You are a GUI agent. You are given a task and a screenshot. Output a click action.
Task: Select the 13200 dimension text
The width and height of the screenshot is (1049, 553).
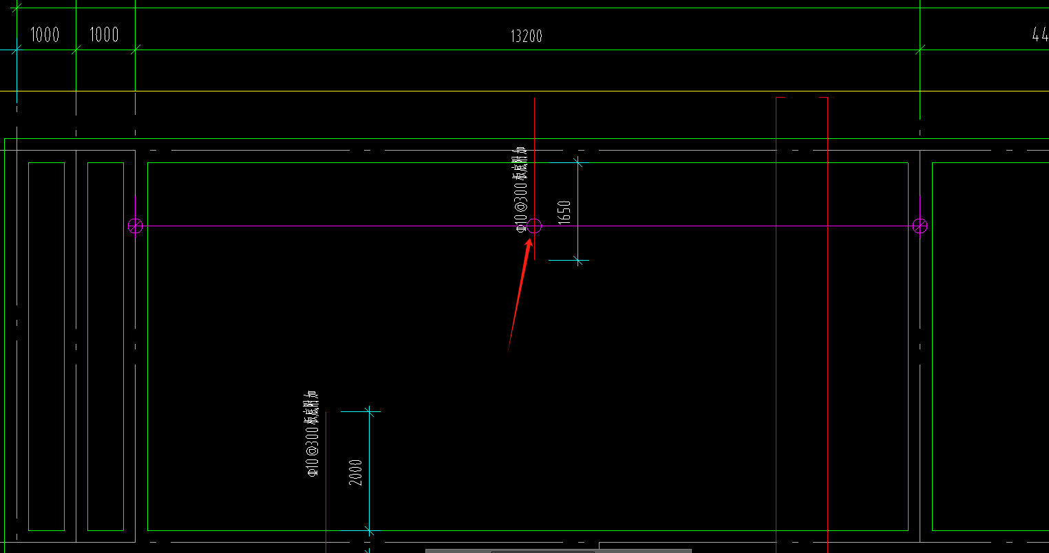pos(527,36)
